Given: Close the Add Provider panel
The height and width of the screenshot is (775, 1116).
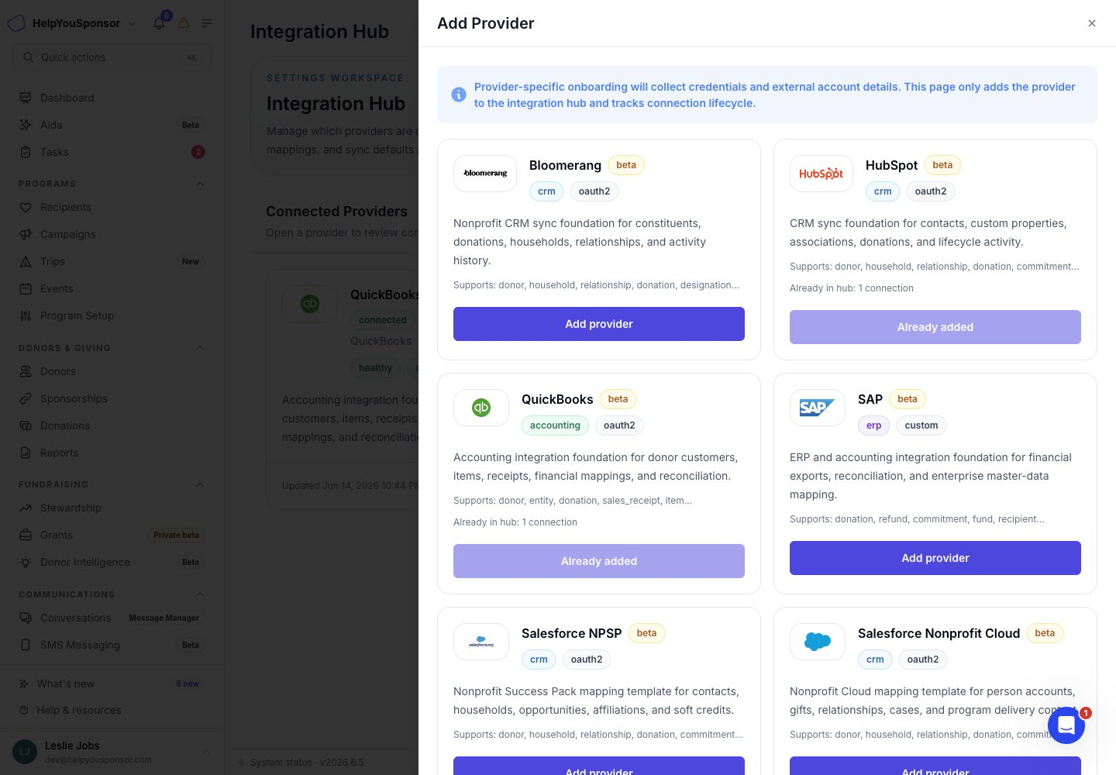Looking at the screenshot, I should coord(1092,23).
